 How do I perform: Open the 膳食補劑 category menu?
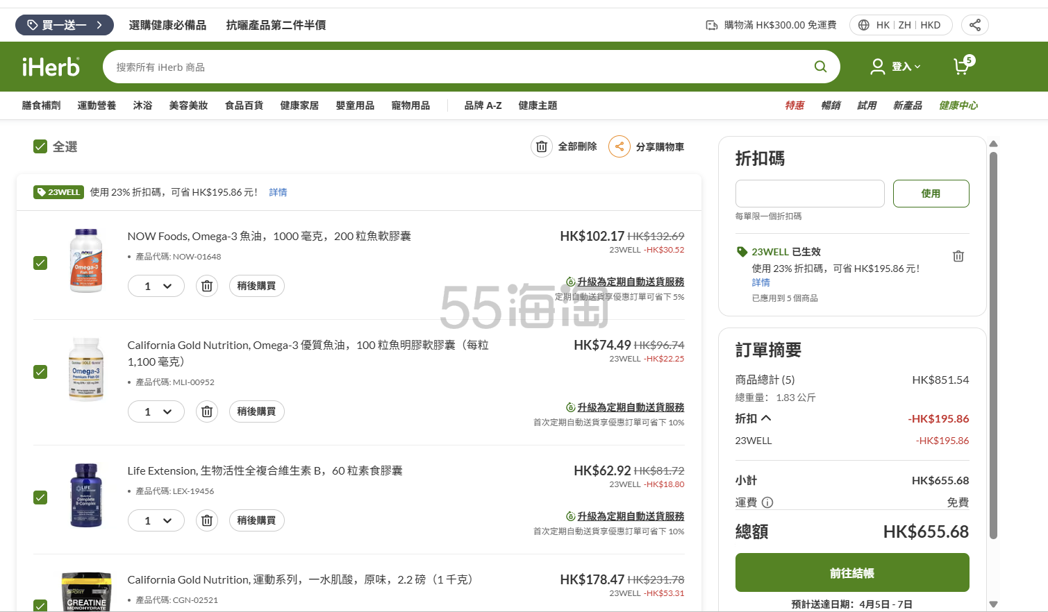click(x=41, y=105)
